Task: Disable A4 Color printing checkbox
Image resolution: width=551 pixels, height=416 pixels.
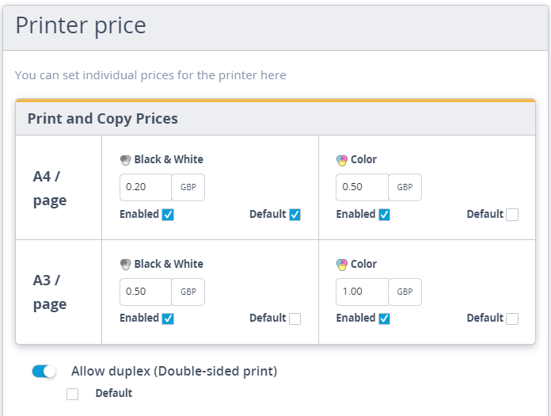Action: pyautogui.click(x=385, y=215)
